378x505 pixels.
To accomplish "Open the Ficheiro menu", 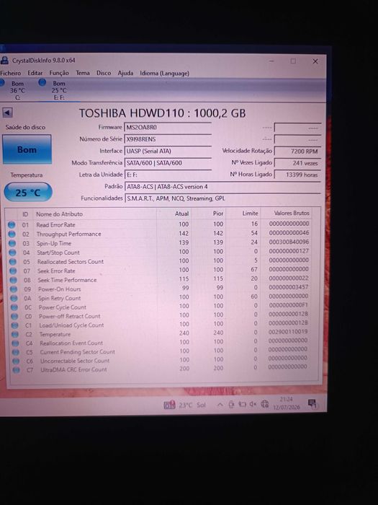I will pyautogui.click(x=11, y=73).
